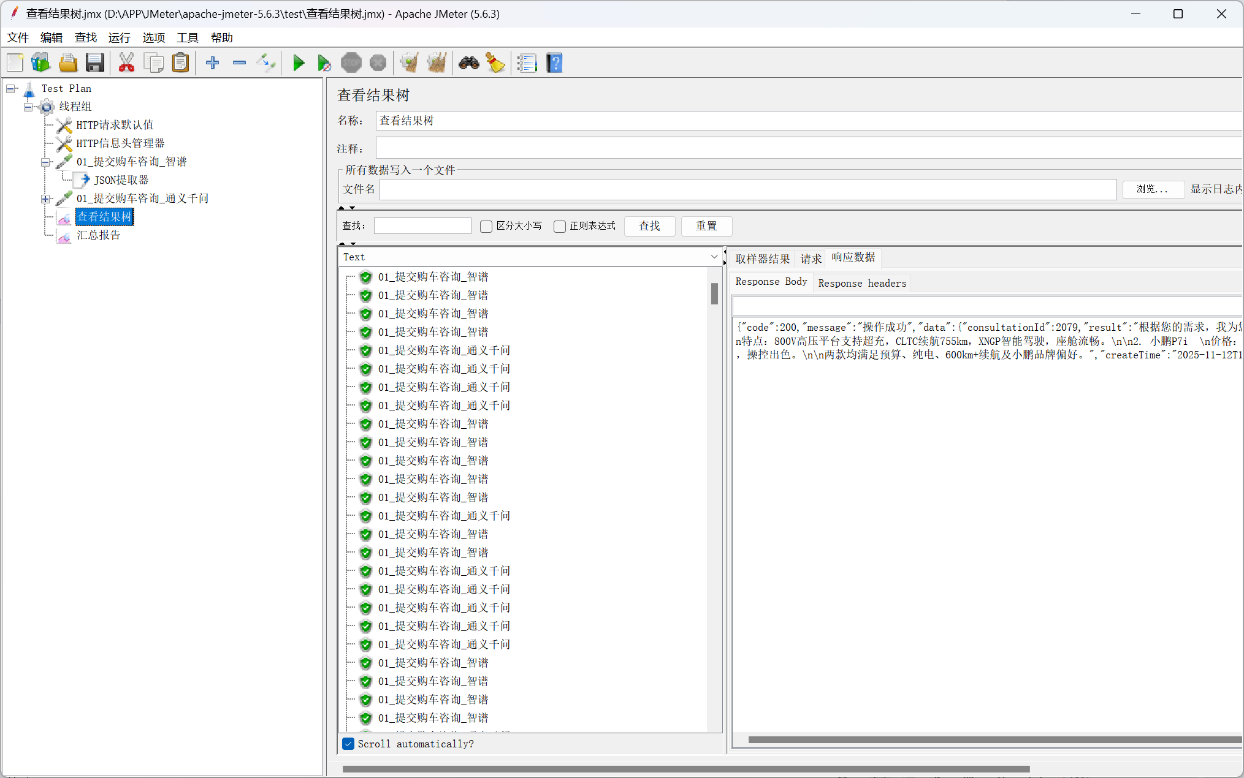
Task: Open the 文件 menu
Action: point(18,38)
